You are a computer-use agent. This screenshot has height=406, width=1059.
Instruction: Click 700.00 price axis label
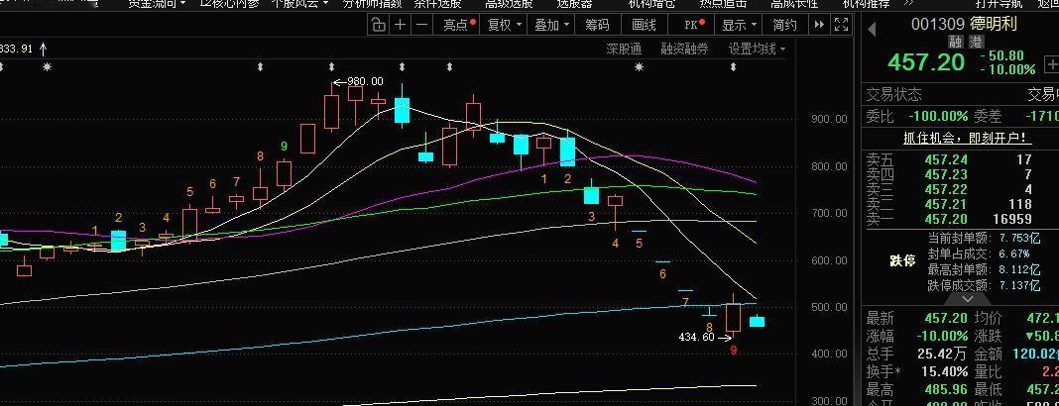pos(829,213)
